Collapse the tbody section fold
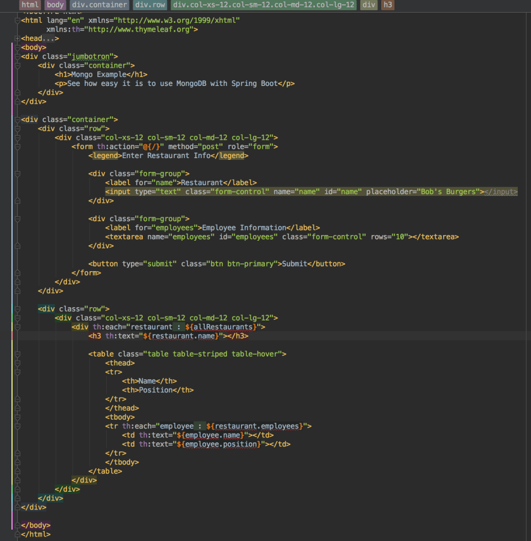This screenshot has height=541, width=531. (x=17, y=417)
